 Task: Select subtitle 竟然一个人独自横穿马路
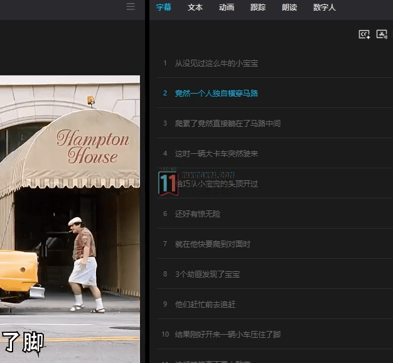[x=217, y=94]
